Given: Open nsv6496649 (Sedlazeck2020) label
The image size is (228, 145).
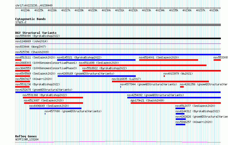Looking at the screenshot, I should pyautogui.click(x=49, y=106).
